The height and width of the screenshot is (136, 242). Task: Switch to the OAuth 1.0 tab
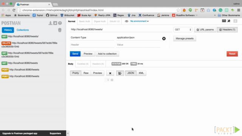click(115, 21)
